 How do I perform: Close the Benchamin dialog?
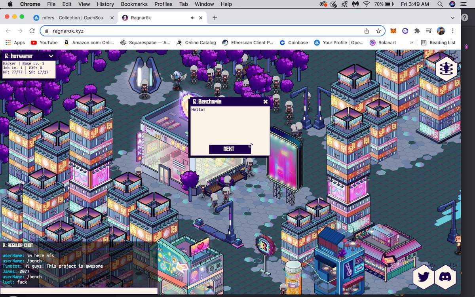266,102
